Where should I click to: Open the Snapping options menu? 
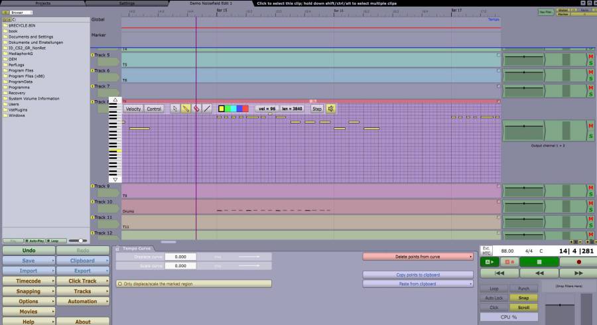click(x=29, y=291)
